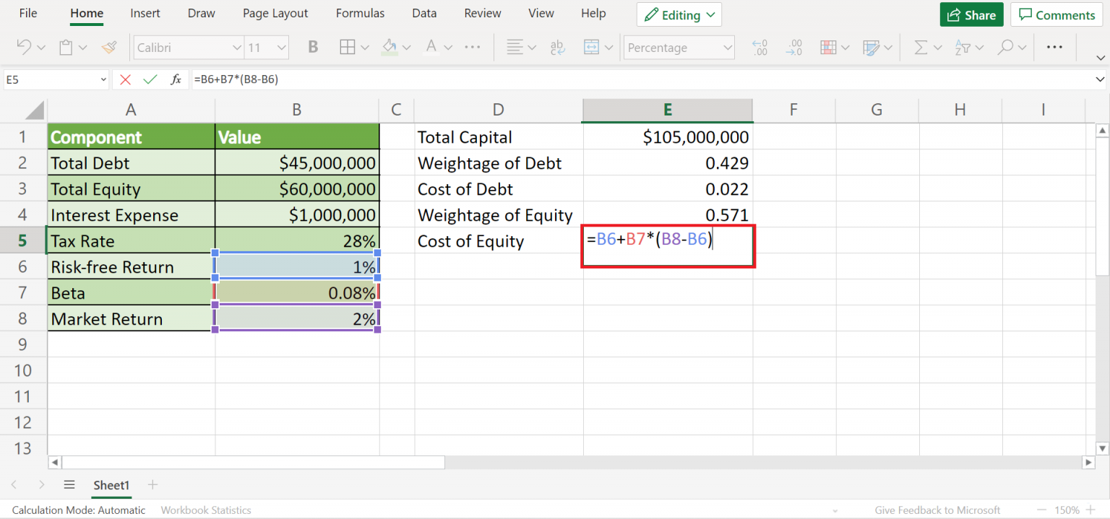Cancel the formula with the red X
This screenshot has height=519, width=1110.
click(x=126, y=79)
